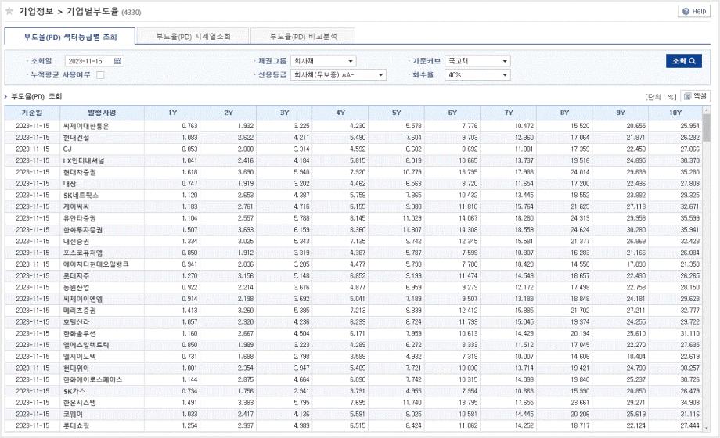Open the 기준커브 dropdown showing 국고채
Screen dimensions: 720x438
point(477,61)
